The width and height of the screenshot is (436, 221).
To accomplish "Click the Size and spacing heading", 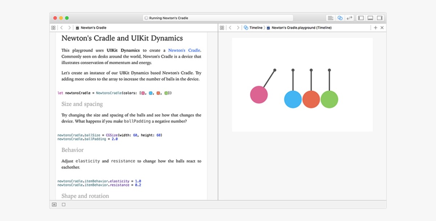I will pyautogui.click(x=82, y=104).
